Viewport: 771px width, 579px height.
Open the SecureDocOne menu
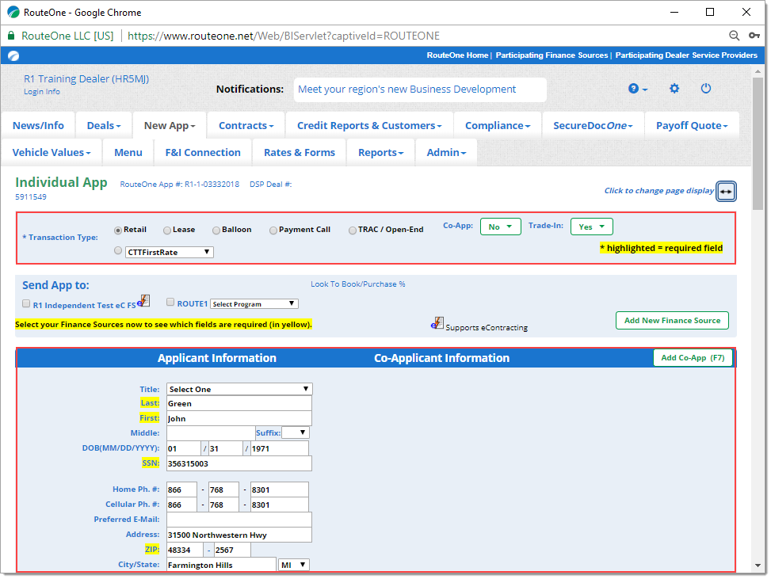point(593,126)
